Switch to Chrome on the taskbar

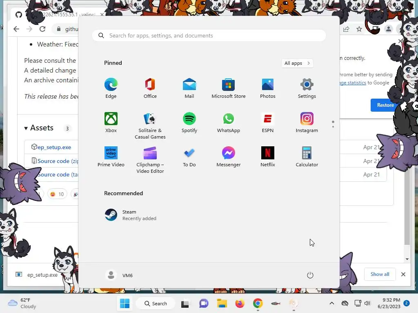(258, 303)
